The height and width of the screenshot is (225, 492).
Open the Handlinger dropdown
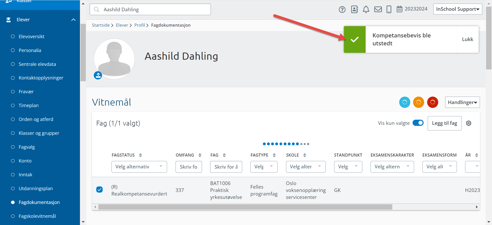click(462, 102)
